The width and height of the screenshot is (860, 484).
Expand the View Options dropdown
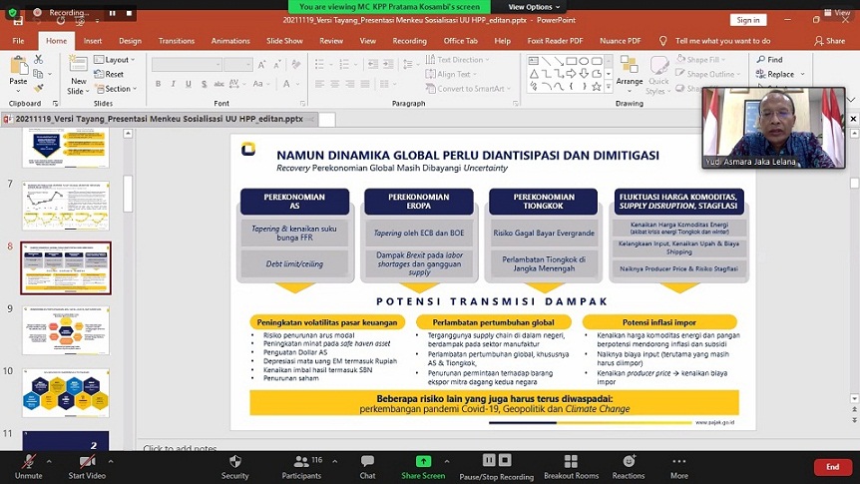pyautogui.click(x=535, y=7)
